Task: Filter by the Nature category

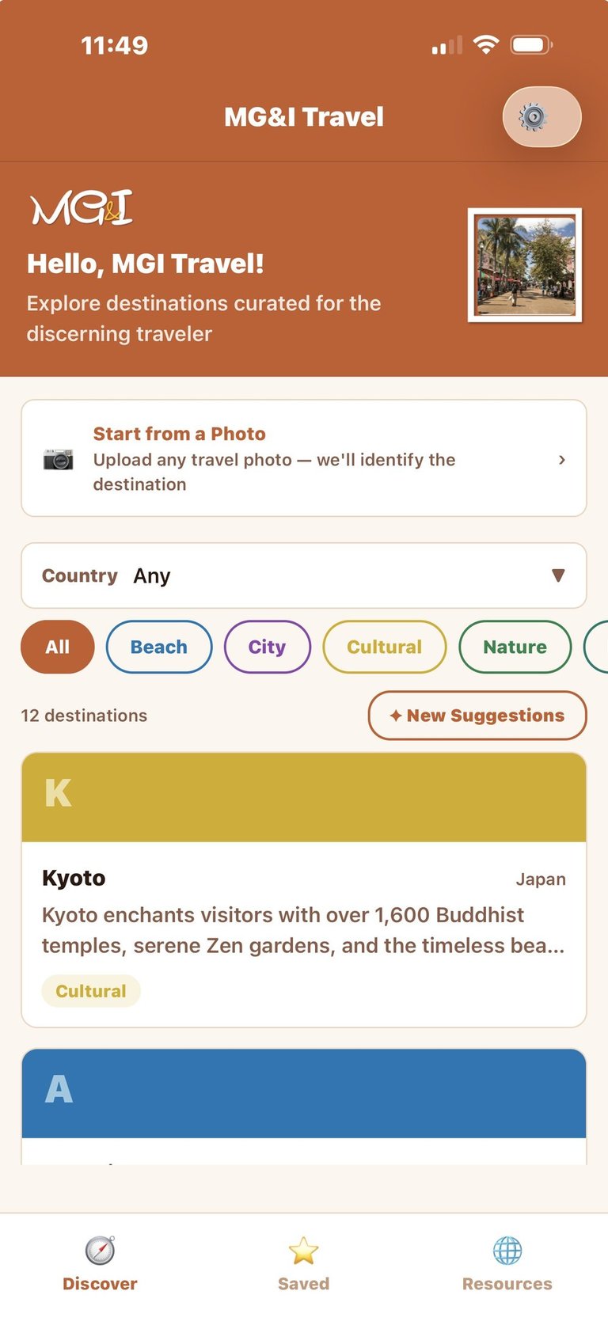Action: 515,647
